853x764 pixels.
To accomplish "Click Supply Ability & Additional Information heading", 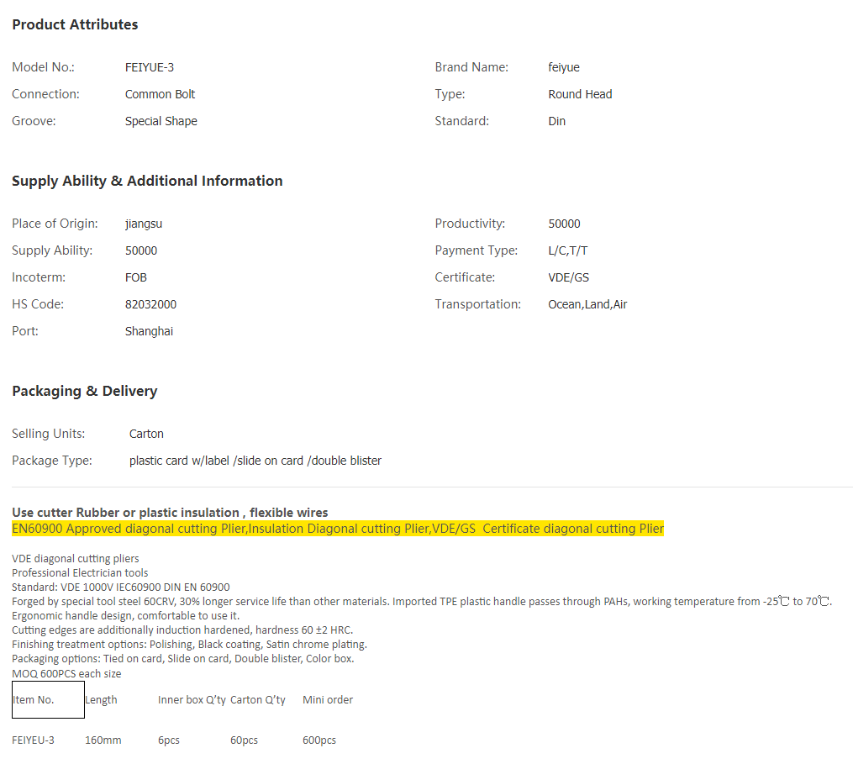I will click(x=147, y=181).
